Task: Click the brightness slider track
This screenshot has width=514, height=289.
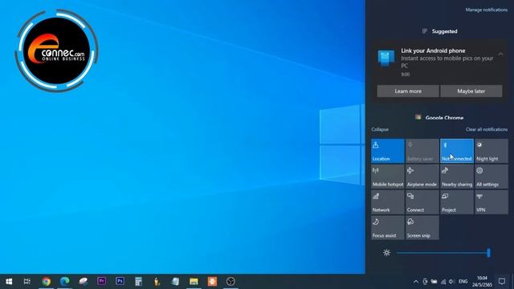Action: click(x=443, y=253)
